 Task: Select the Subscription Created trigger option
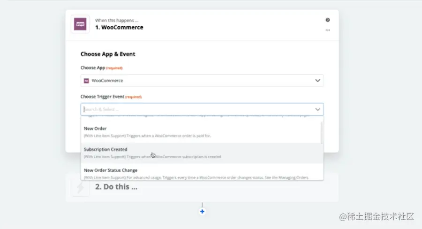point(201,153)
